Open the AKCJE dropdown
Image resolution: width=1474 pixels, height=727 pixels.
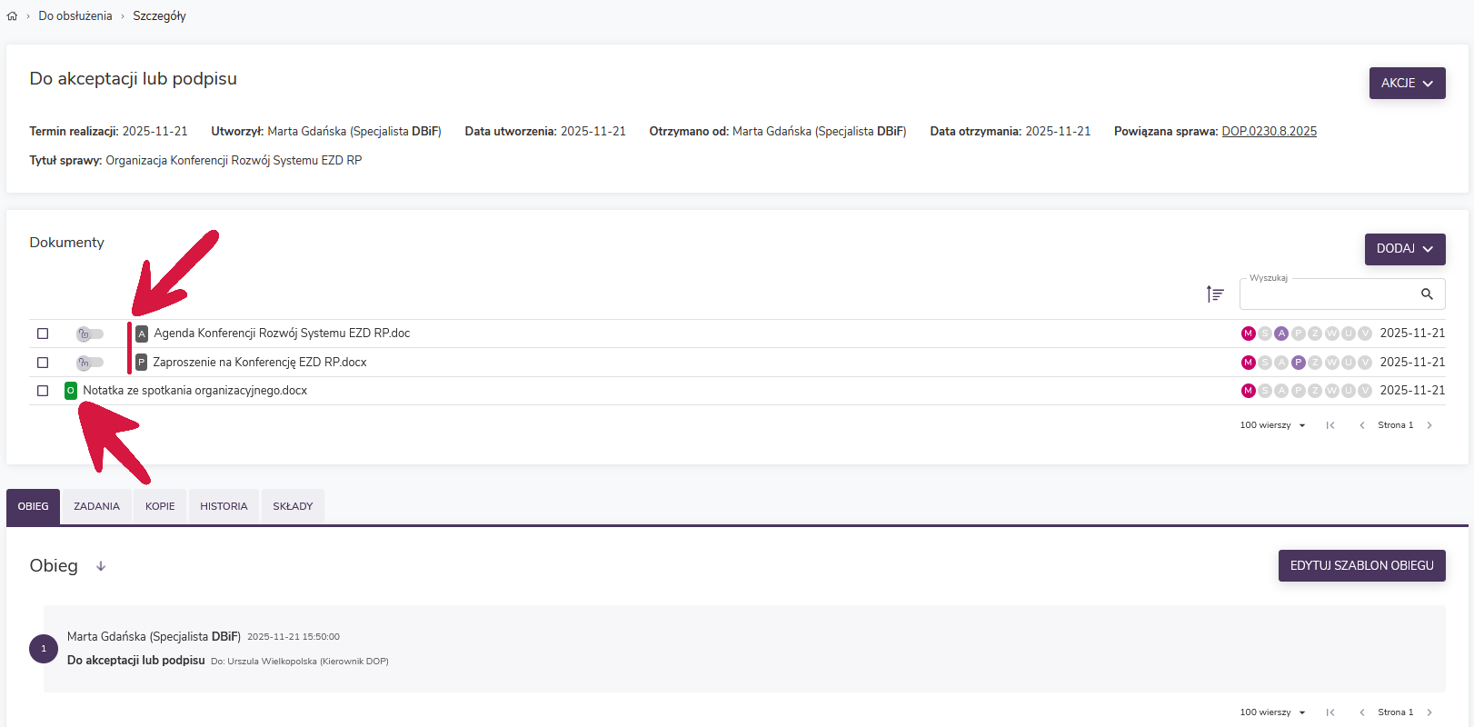(x=1407, y=83)
